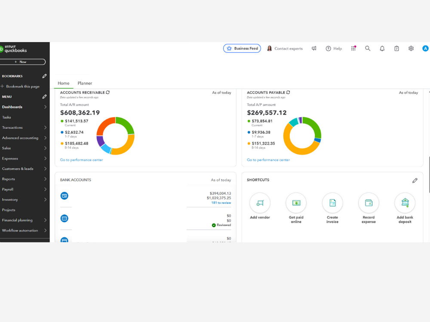Viewport: 430px width, 322px height.
Task: Click the Add vendor shortcut
Action: coord(260,206)
